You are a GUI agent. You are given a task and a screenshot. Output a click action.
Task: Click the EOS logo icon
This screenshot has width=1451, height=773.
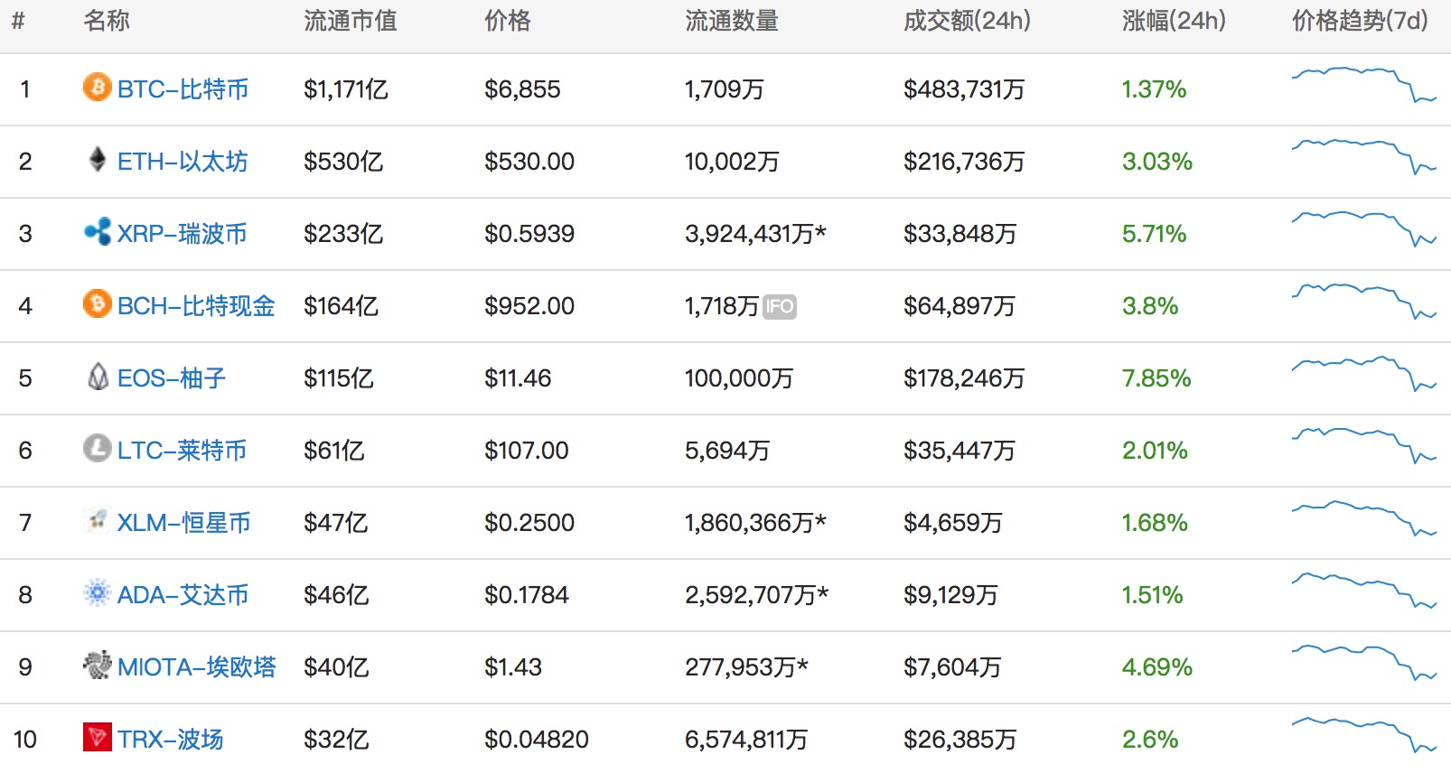tap(98, 377)
